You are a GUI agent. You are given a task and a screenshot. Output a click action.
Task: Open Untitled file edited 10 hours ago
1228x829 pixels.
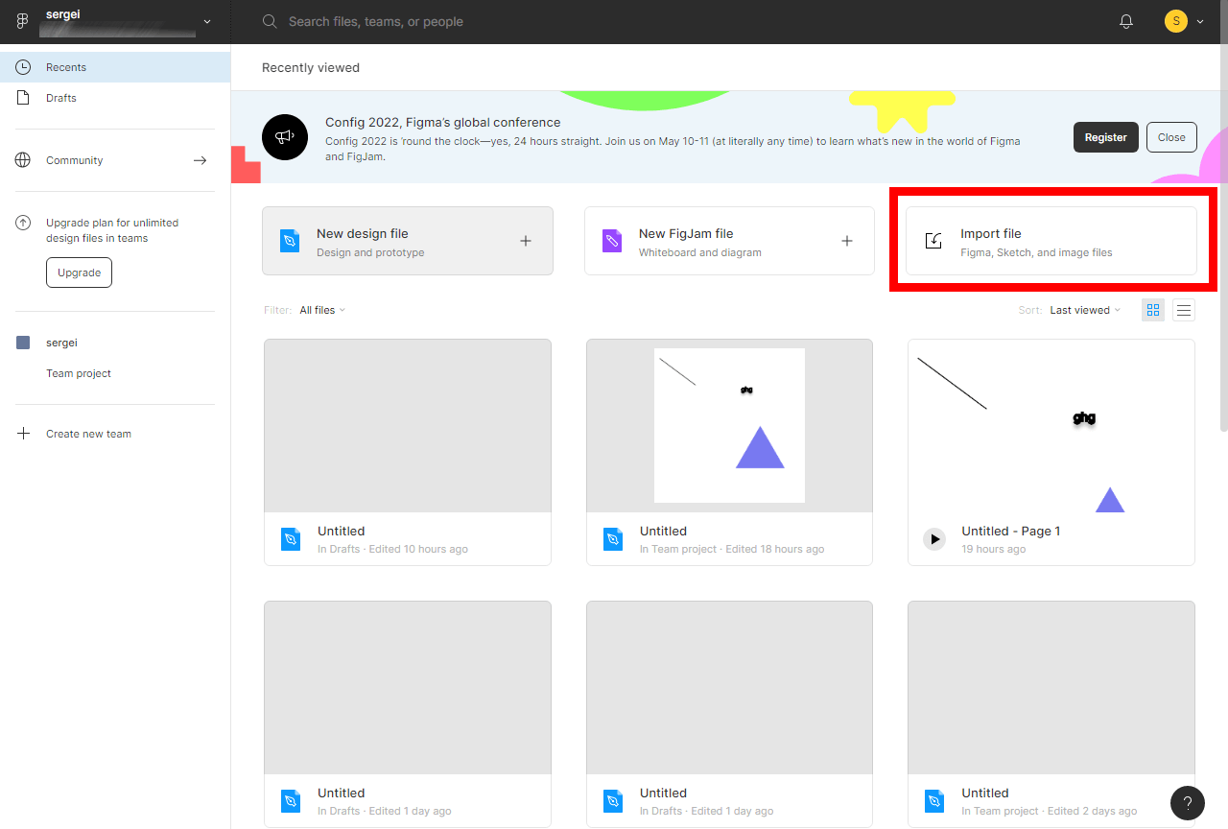tap(408, 452)
